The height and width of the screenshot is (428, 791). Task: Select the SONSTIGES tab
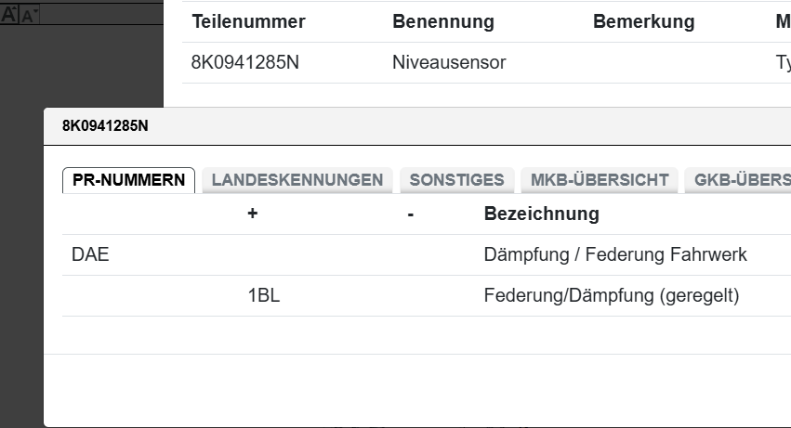[x=456, y=180]
